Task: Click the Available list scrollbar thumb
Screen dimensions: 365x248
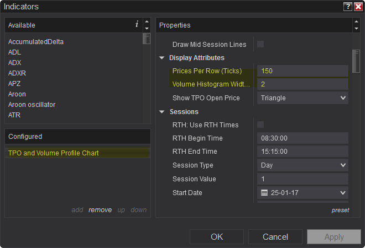Action: [147, 39]
